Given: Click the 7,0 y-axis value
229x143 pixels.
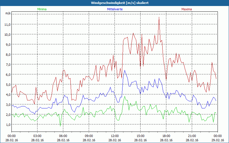Looking at the screenshot, I should click(8, 65).
